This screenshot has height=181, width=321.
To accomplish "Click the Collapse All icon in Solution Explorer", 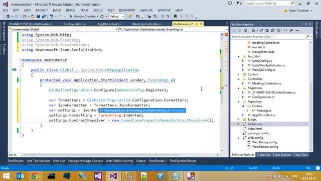I will tap(272, 30).
